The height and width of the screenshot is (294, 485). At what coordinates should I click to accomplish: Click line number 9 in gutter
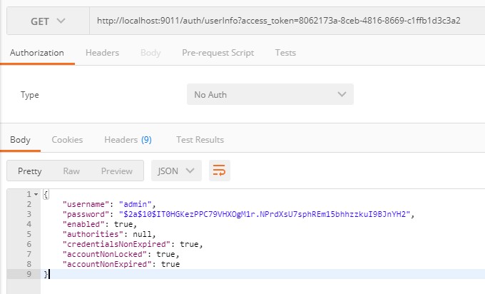pos(29,274)
